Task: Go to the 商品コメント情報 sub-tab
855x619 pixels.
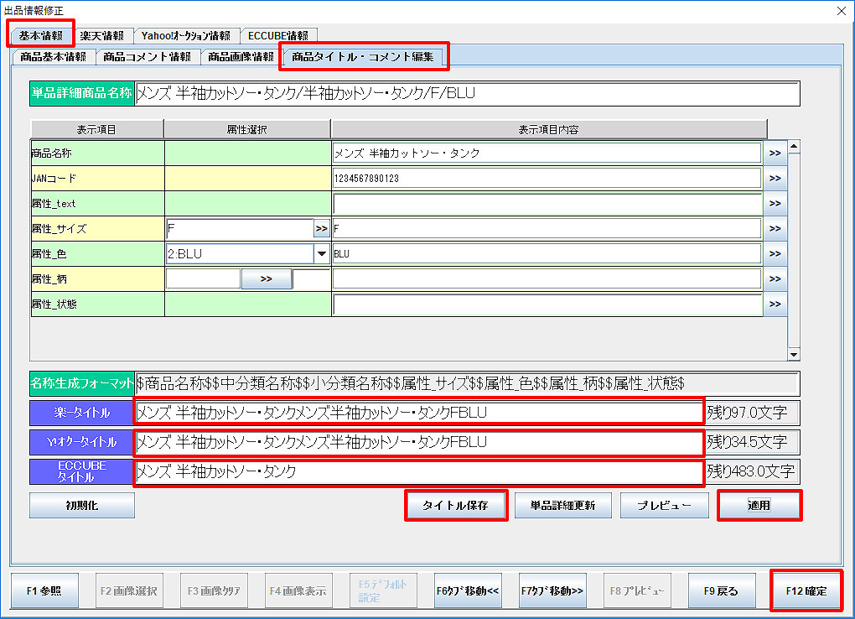Action: [147, 57]
